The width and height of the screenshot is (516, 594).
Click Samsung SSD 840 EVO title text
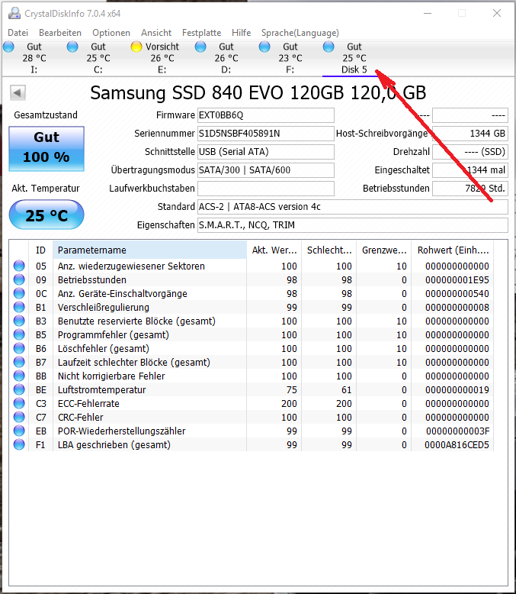tap(258, 93)
